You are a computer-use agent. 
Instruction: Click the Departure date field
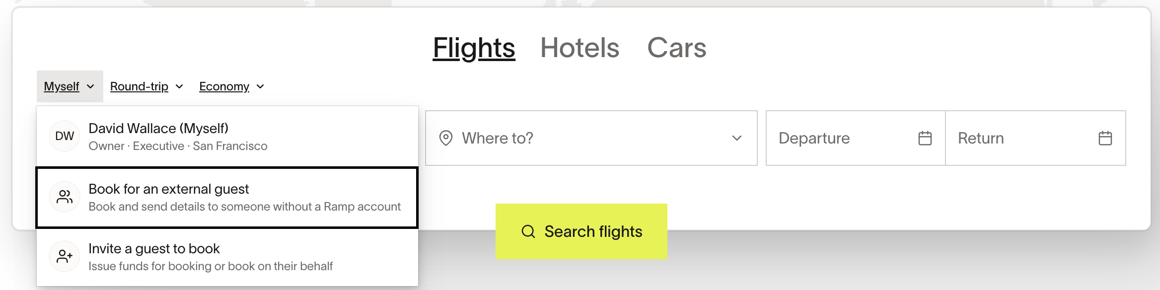coord(856,138)
